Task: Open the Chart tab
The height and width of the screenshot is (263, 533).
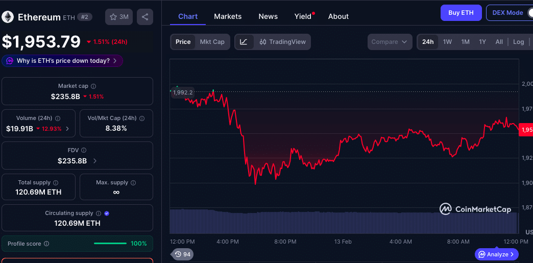Action: 188,16
